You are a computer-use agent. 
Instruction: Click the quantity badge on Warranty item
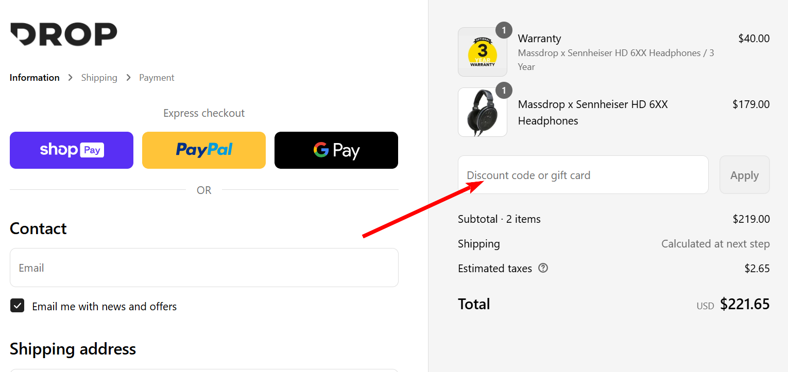[x=504, y=30]
